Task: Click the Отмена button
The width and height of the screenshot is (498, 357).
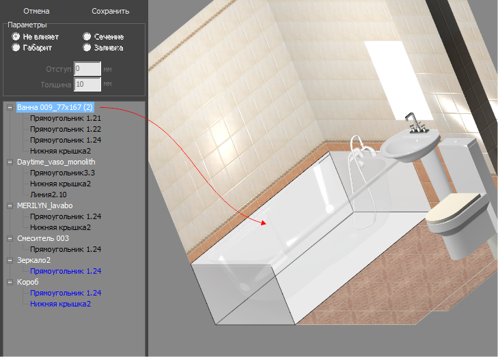Action: [36, 12]
